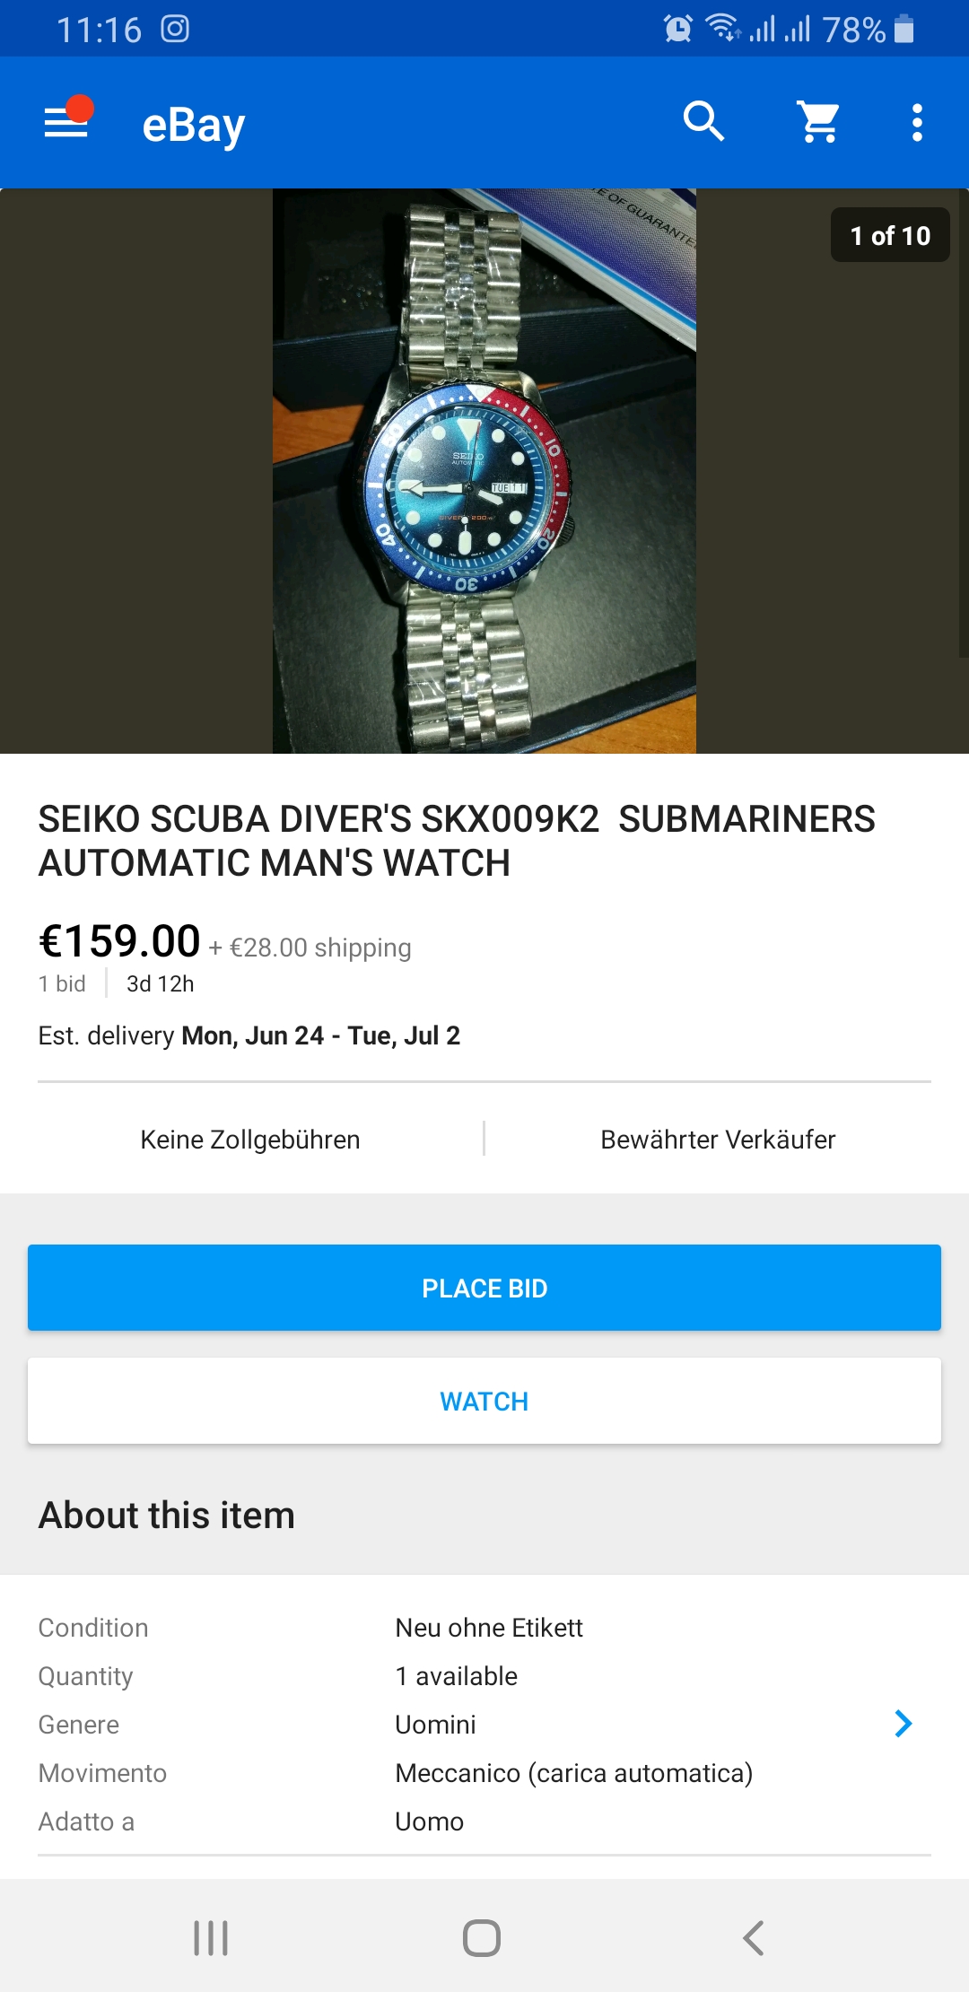Tap the 1 of 10 image counter
Image resolution: width=969 pixels, height=1992 pixels.
890,235
